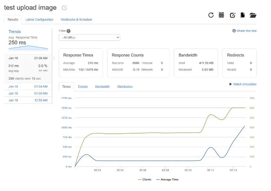The height and width of the screenshot is (191, 271).
Task: Open the Distribution chart tab
Action: click(x=125, y=87)
